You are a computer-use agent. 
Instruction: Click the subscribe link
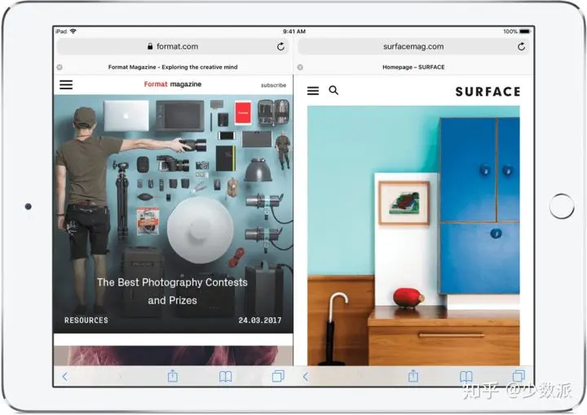pos(273,85)
